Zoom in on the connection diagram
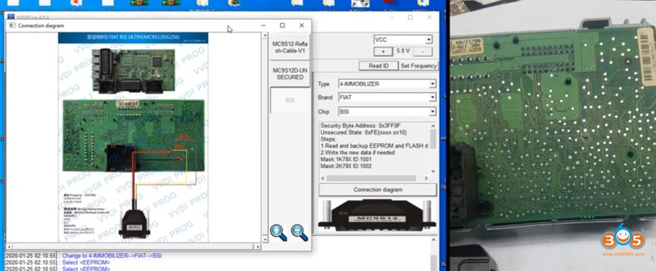The width and height of the screenshot is (656, 271). (278, 232)
